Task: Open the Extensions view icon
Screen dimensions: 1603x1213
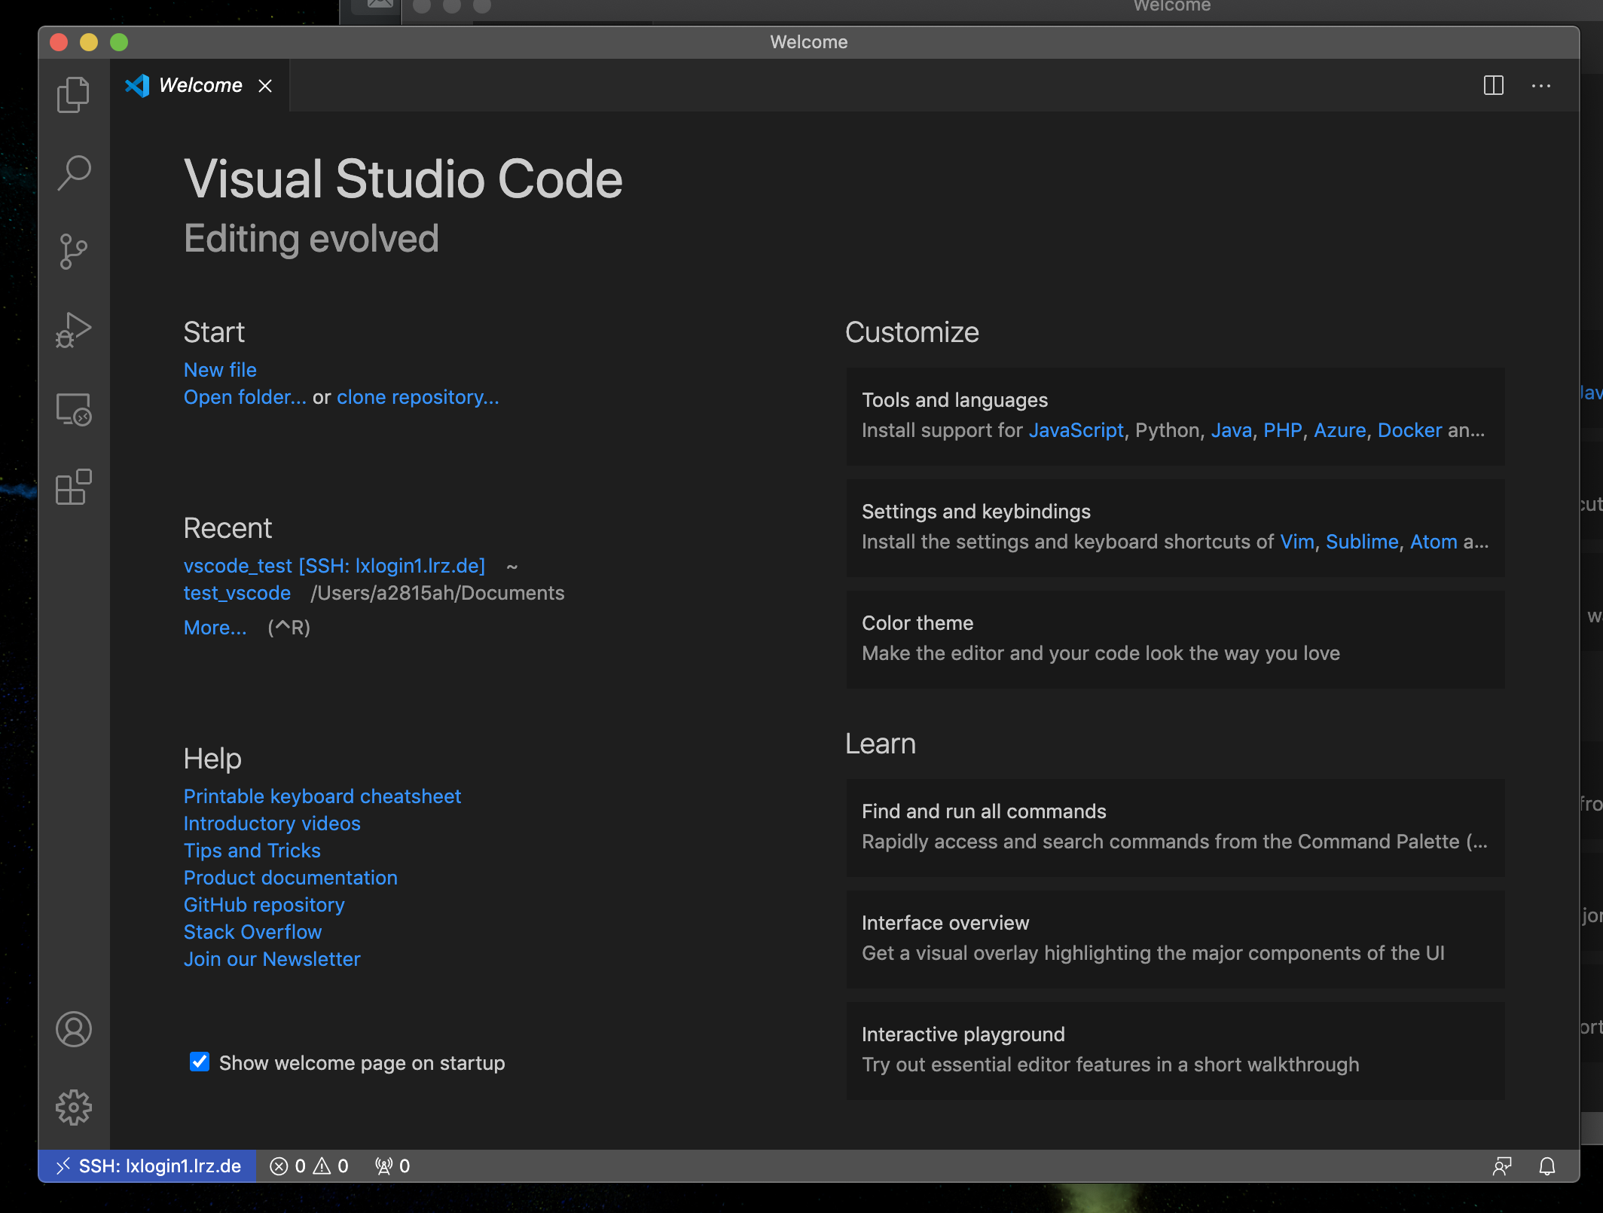Action: [x=73, y=487]
